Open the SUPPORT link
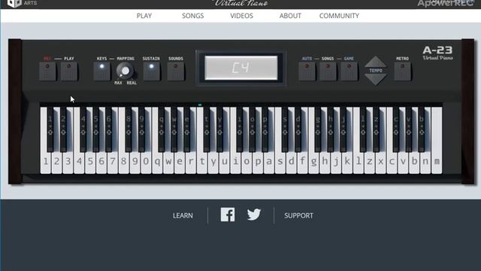The height and width of the screenshot is (271, 481). tap(299, 216)
